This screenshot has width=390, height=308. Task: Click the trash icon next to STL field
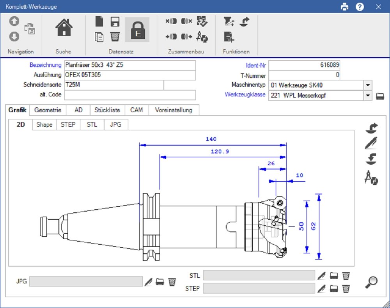346,276
